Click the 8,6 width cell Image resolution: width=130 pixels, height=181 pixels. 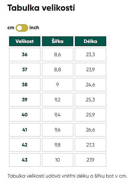[58, 55]
